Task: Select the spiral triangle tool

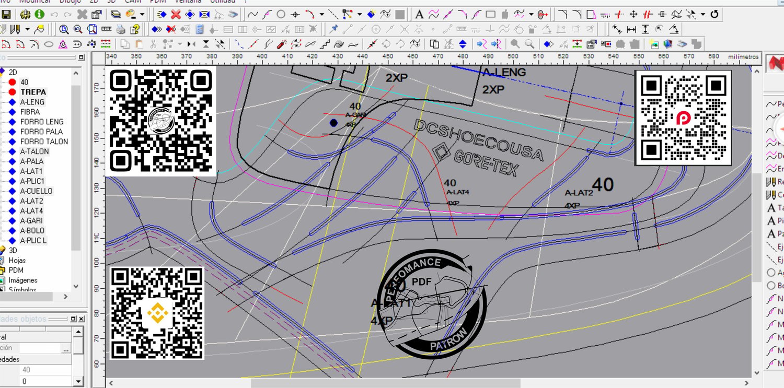Action: tap(63, 44)
